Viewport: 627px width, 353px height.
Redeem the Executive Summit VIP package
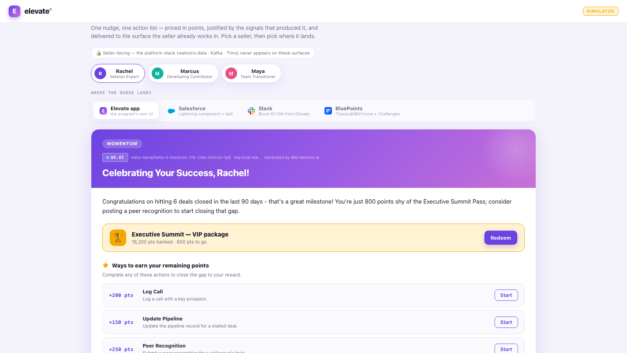500,238
